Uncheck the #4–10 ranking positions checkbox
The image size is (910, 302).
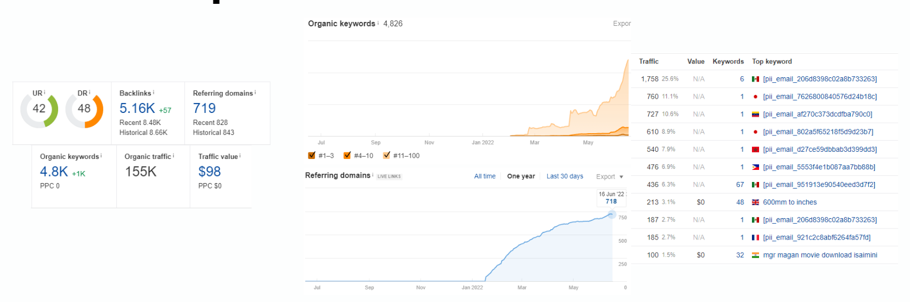click(x=347, y=156)
